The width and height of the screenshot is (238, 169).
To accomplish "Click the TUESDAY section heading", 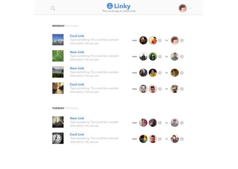I will 58,108.
